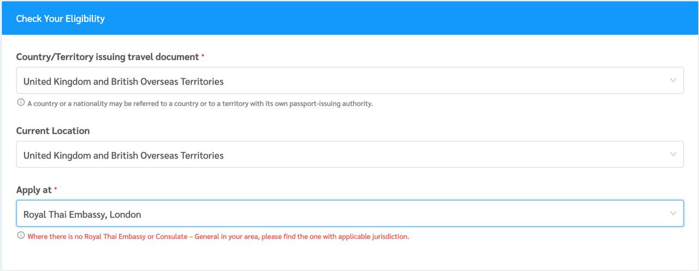Click info icon beside passport-issuing authority note
The width and height of the screenshot is (699, 271).
pyautogui.click(x=21, y=103)
